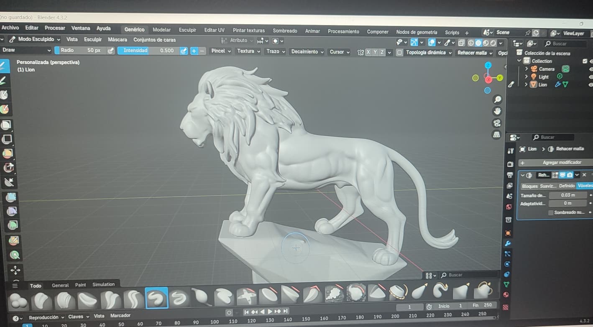Toggle pressure sensitivity for Intensidad
593x327 pixels.
184,51
